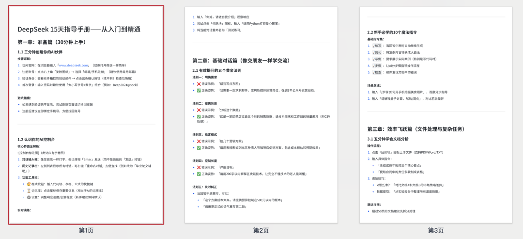Click the 场景演练 label
523x239 pixels.
pyautogui.click(x=374, y=85)
